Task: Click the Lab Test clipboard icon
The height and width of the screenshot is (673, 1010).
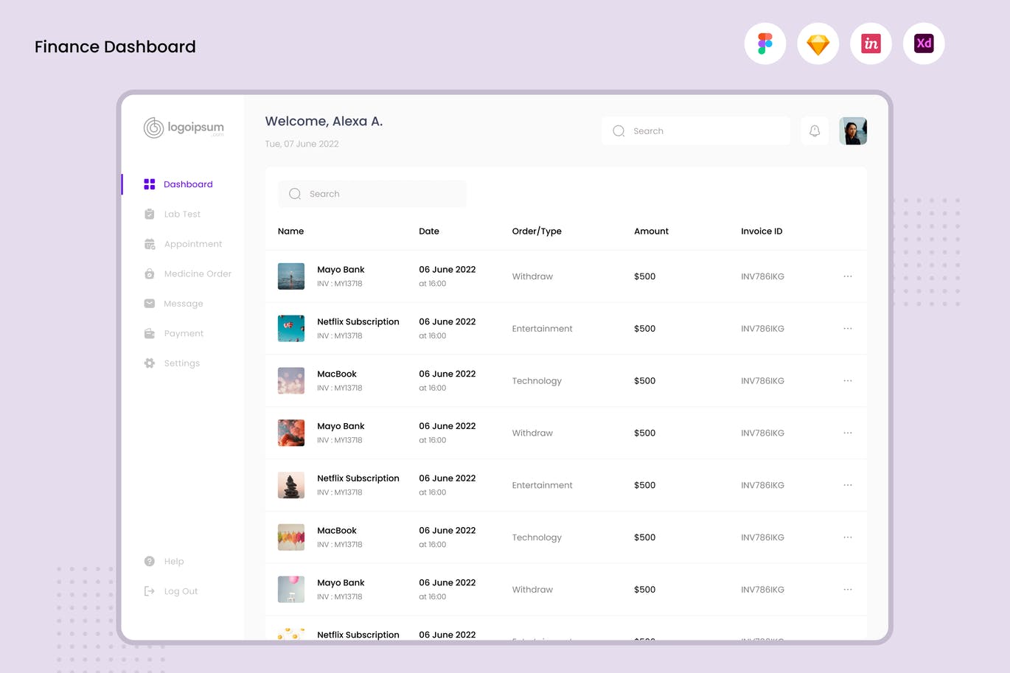Action: coord(150,214)
